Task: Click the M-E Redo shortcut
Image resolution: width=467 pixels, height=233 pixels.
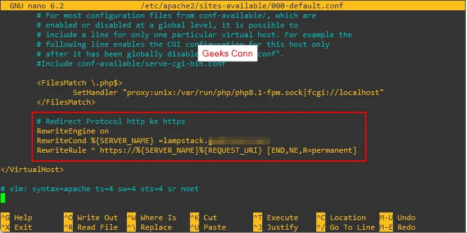Action: (398, 227)
